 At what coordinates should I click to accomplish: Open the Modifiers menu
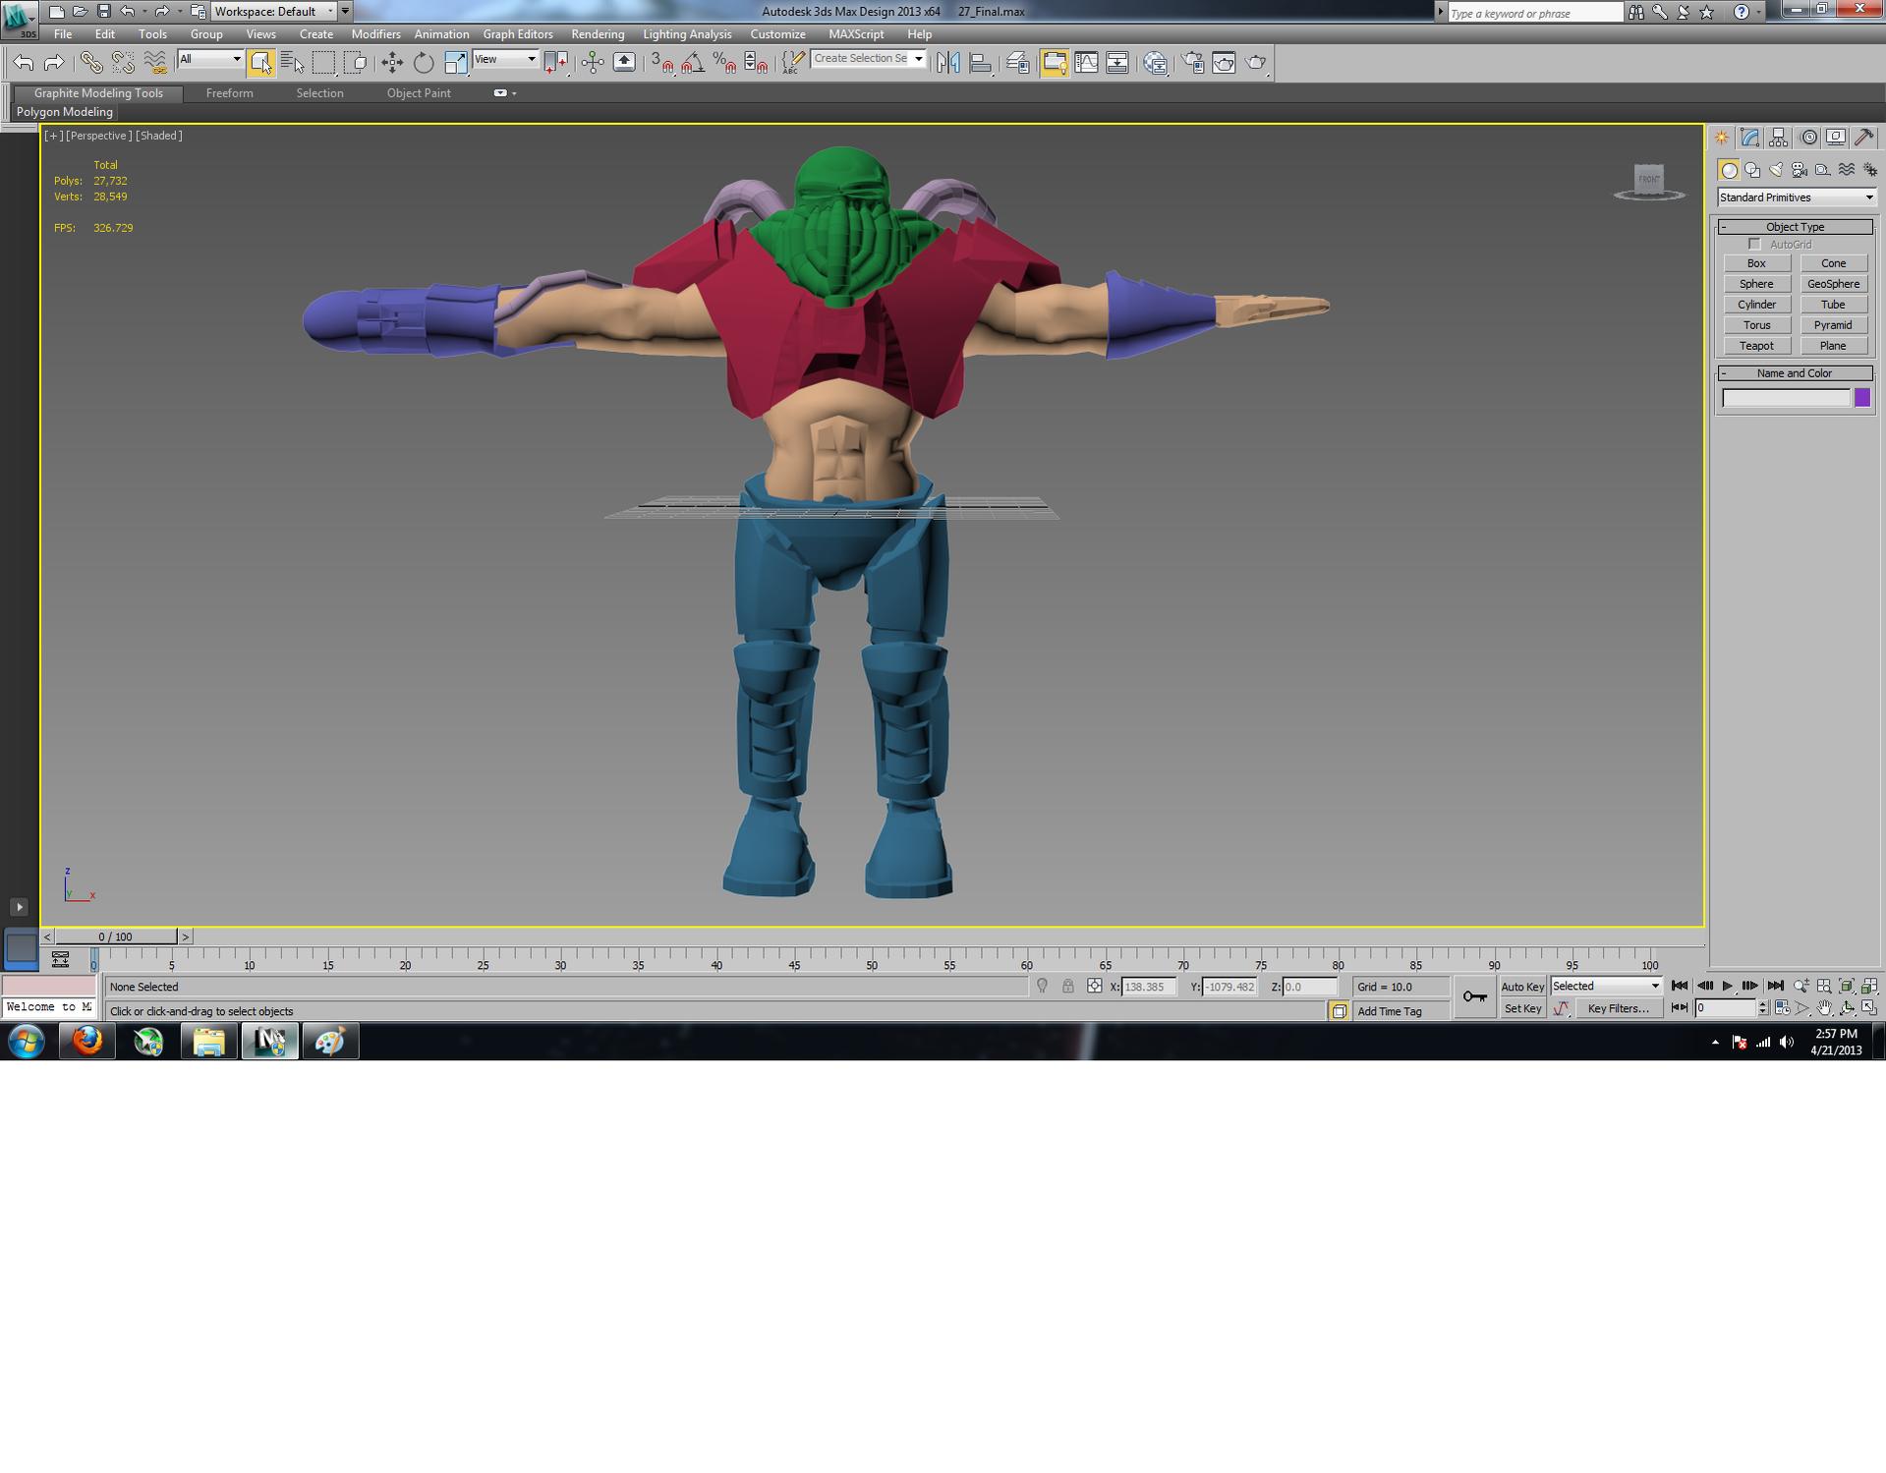click(x=375, y=34)
